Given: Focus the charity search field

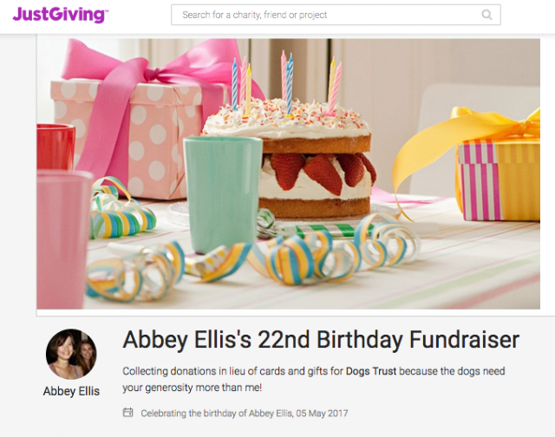Looking at the screenshot, I should coord(336,15).
